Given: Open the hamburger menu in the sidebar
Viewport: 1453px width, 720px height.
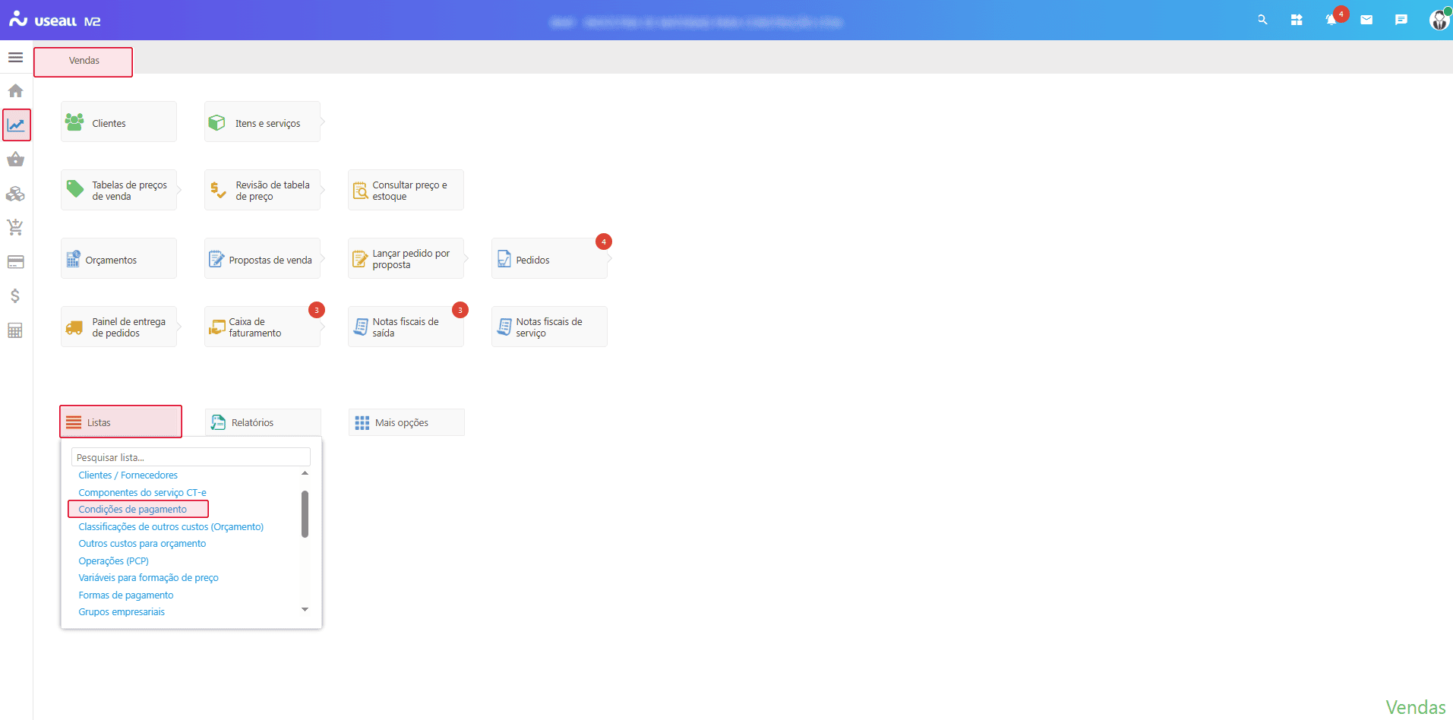Looking at the screenshot, I should click(x=15, y=58).
